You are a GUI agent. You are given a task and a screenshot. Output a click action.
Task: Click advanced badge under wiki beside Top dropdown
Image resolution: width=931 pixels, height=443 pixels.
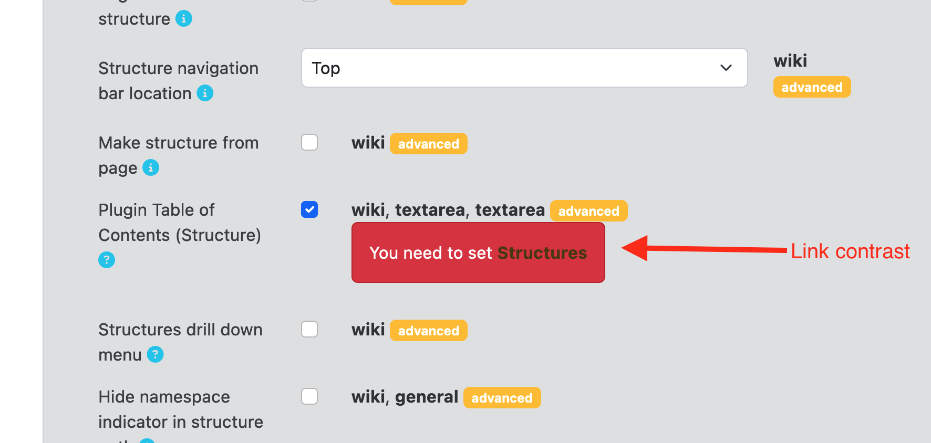click(x=812, y=87)
